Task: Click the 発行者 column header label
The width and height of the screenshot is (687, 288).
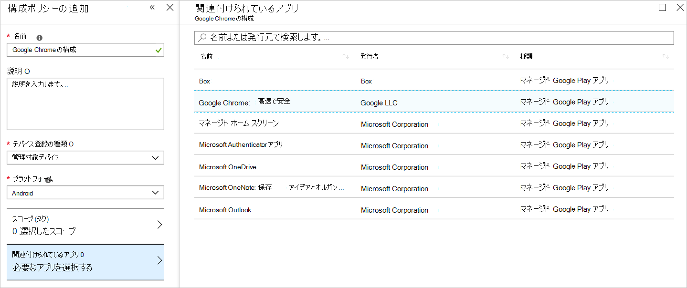Action: (x=370, y=56)
